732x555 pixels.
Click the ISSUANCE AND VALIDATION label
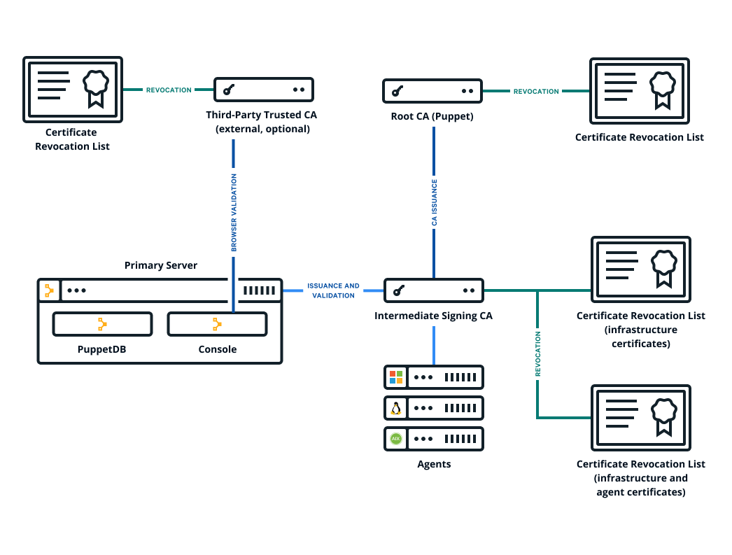333,290
